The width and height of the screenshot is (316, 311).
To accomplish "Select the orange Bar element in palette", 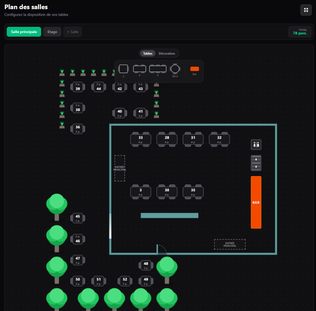I will pos(195,69).
